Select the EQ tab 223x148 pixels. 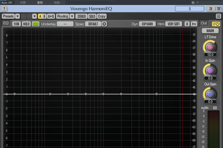click(x=6, y=23)
